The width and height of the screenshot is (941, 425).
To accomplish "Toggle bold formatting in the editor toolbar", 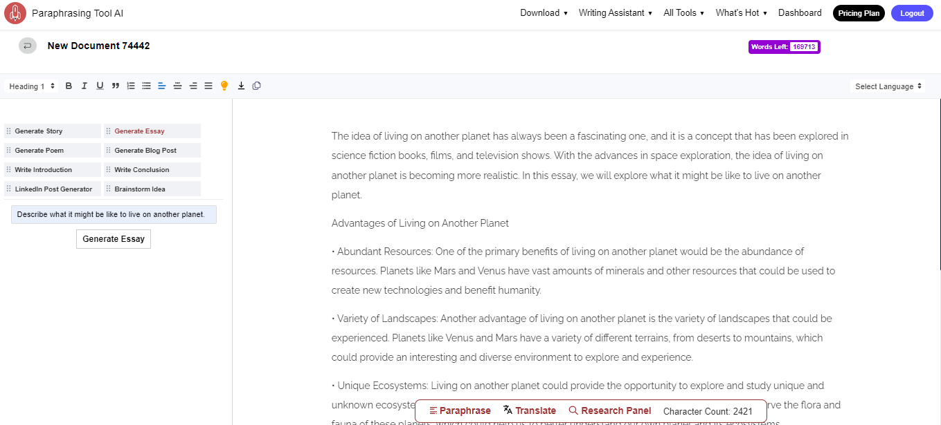I will (x=69, y=86).
